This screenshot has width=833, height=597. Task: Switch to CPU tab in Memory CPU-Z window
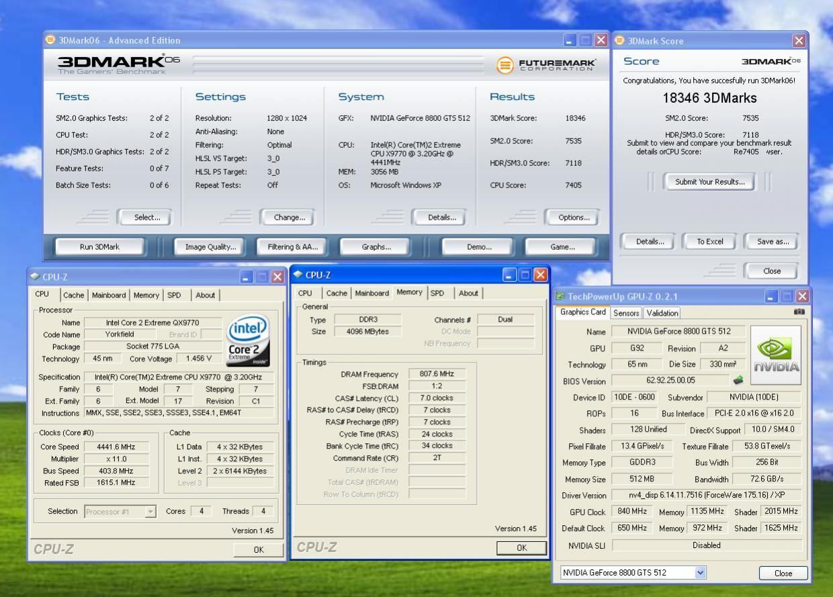pos(305,293)
